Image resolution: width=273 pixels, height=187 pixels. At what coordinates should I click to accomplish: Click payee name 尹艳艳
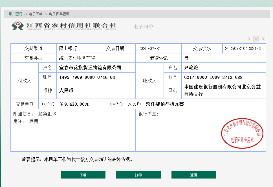[191, 68]
